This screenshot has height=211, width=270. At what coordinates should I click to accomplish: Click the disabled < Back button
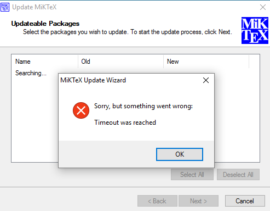click(x=157, y=201)
